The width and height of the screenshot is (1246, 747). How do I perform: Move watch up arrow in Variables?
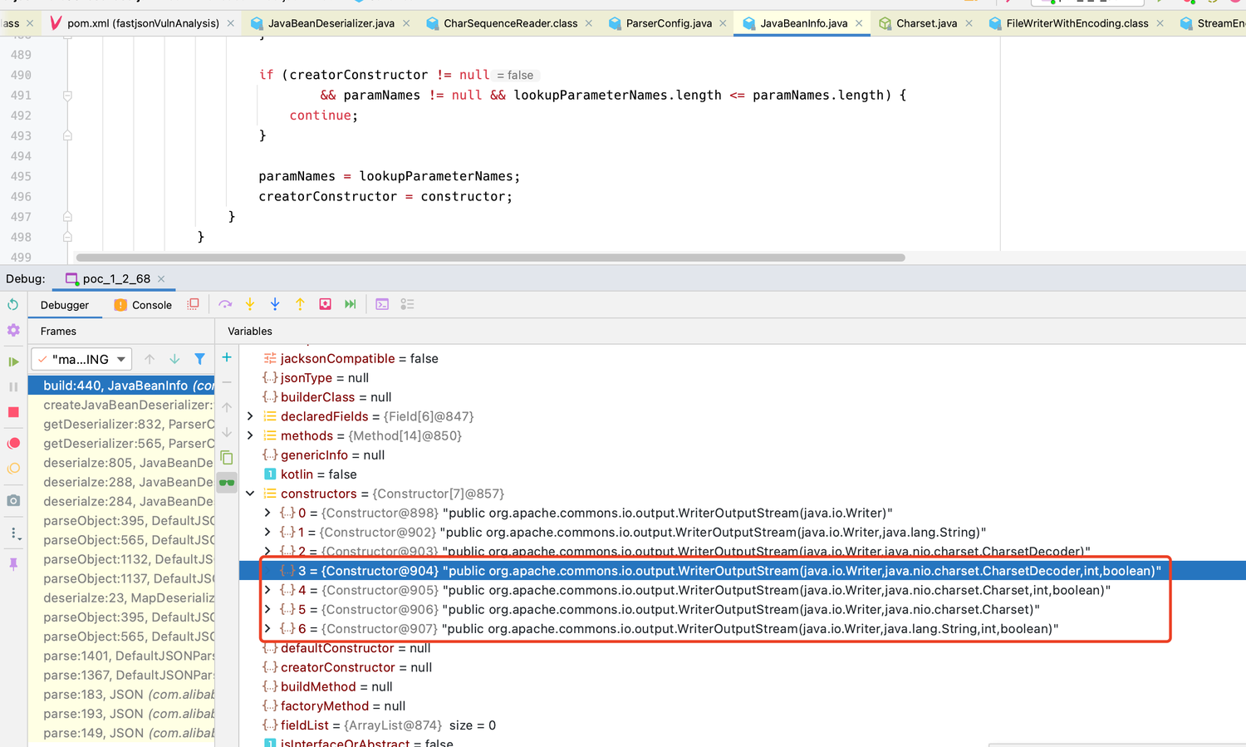click(x=227, y=407)
